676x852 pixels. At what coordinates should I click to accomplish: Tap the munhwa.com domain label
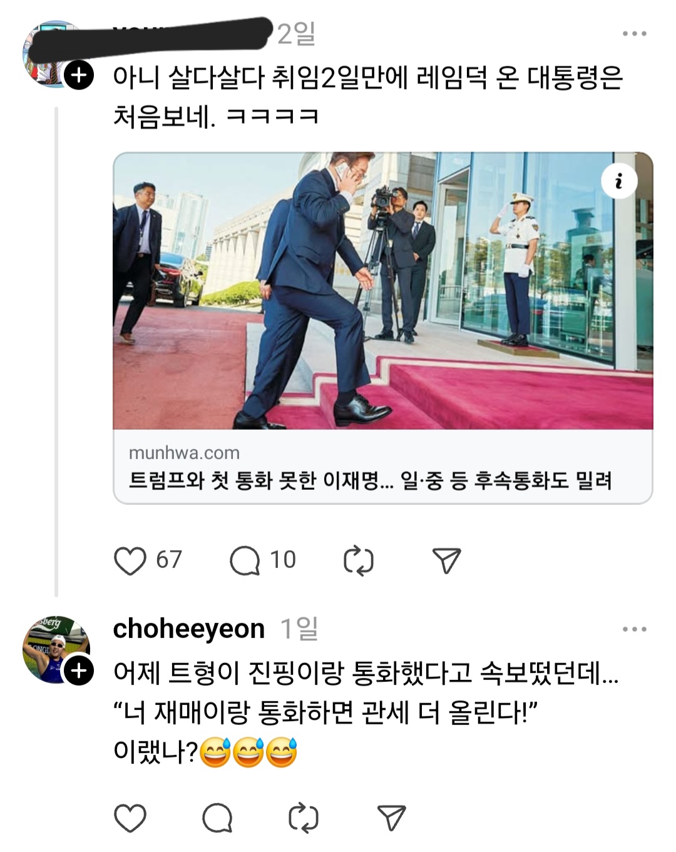tap(184, 452)
